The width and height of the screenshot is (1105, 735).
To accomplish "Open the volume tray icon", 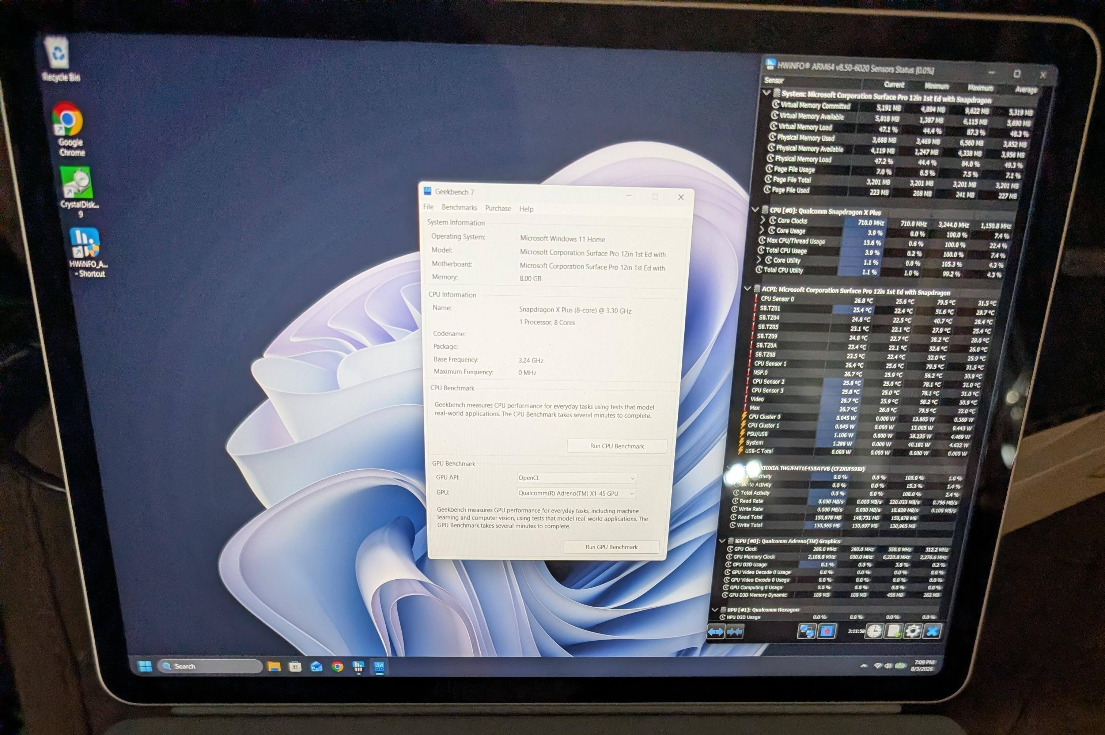I will [x=888, y=666].
